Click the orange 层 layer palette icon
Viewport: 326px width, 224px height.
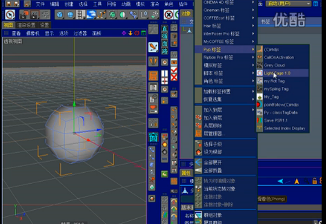click(x=153, y=75)
